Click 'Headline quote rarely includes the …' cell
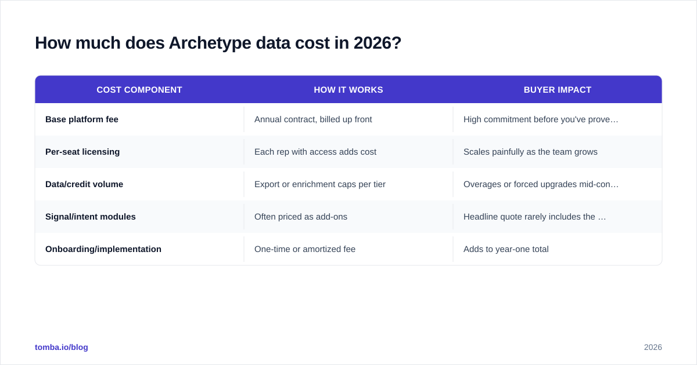697x365 pixels. click(558, 217)
